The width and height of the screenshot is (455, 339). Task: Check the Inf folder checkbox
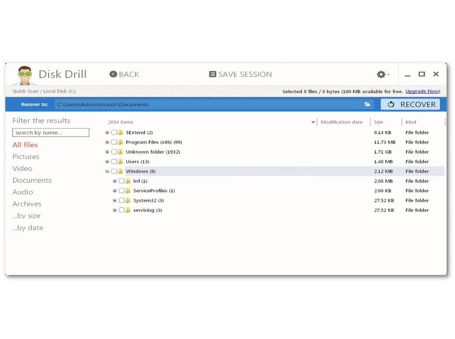coord(122,181)
